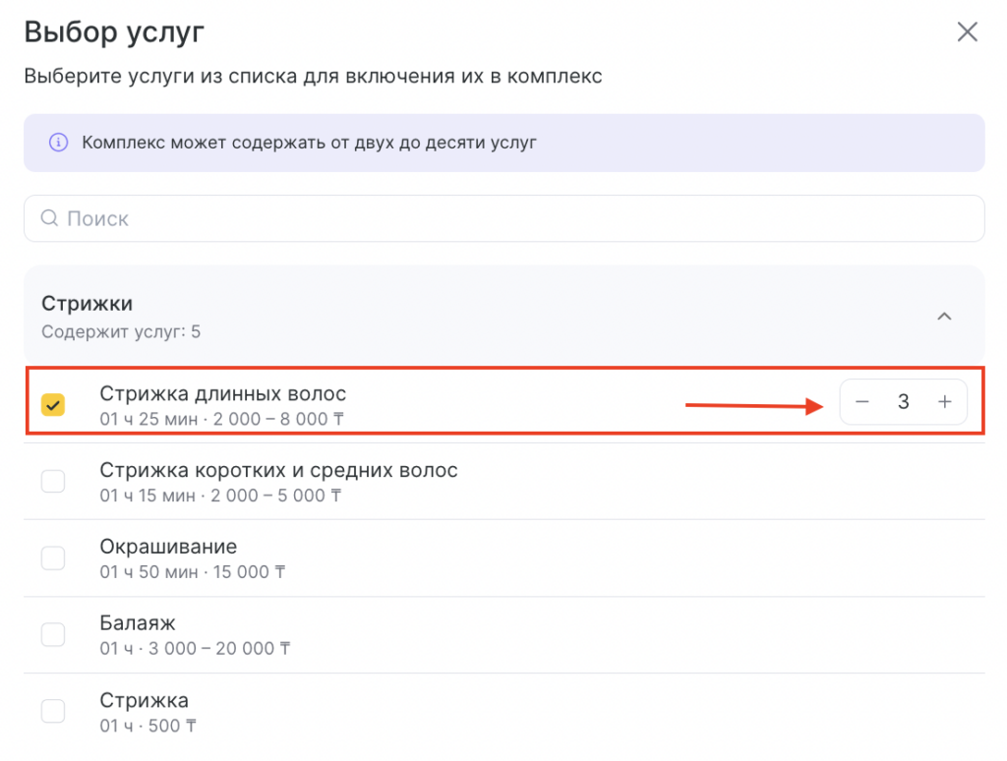Click the Поиск search input field
The image size is (1007, 761).
[x=511, y=218]
